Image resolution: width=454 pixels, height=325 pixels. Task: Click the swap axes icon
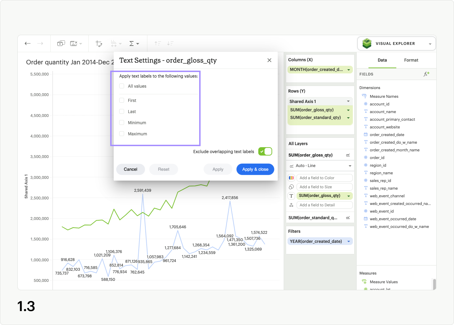click(x=99, y=43)
